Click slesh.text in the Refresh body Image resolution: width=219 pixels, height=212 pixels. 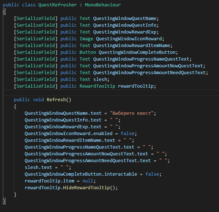pos(38,167)
